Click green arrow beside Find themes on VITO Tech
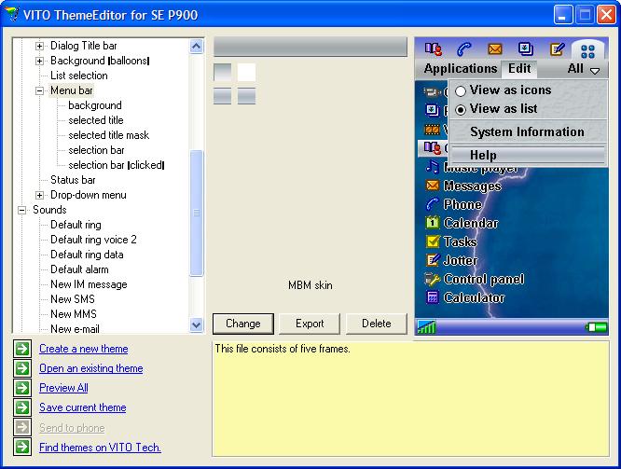This screenshot has width=621, height=469. 22,448
